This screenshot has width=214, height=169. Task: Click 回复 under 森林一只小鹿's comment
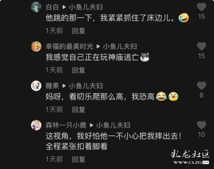click(79, 159)
